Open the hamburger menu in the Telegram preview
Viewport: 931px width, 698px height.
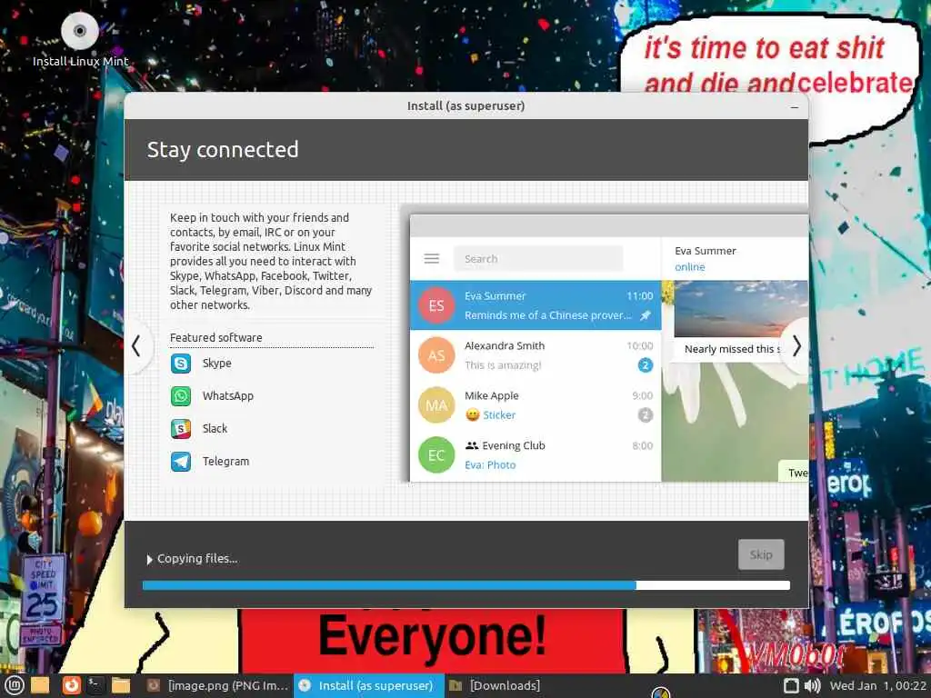pyautogui.click(x=432, y=259)
